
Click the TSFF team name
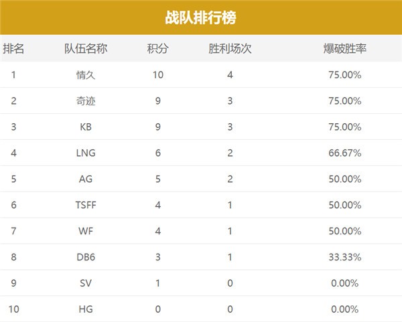(x=86, y=206)
